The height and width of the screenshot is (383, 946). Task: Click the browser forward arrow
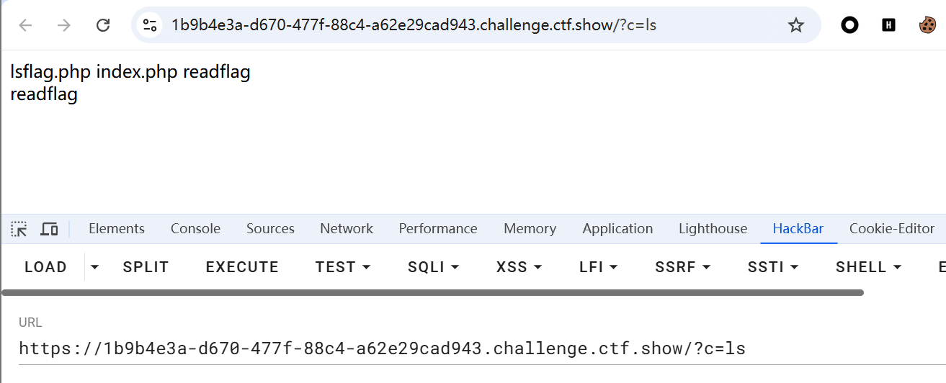pos(64,25)
